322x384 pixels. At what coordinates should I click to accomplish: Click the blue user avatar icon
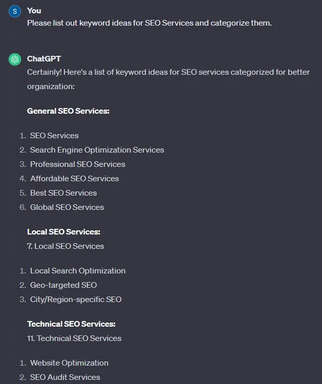point(15,11)
